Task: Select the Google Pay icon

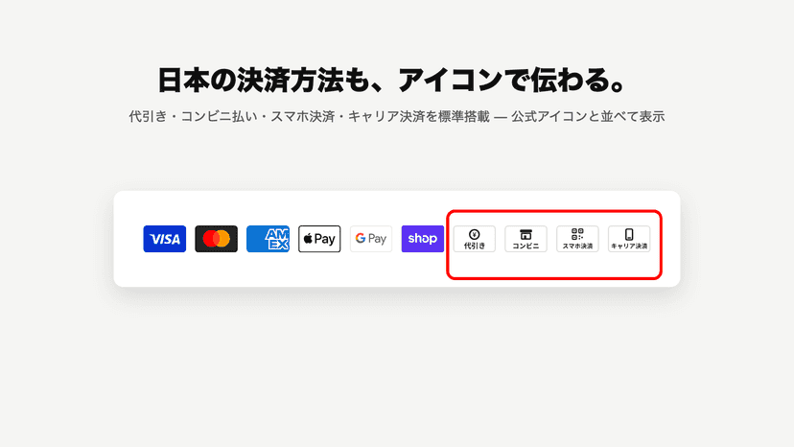Action: click(x=371, y=239)
